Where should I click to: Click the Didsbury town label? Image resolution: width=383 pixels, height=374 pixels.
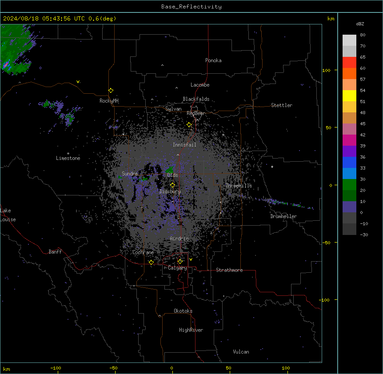(170, 191)
